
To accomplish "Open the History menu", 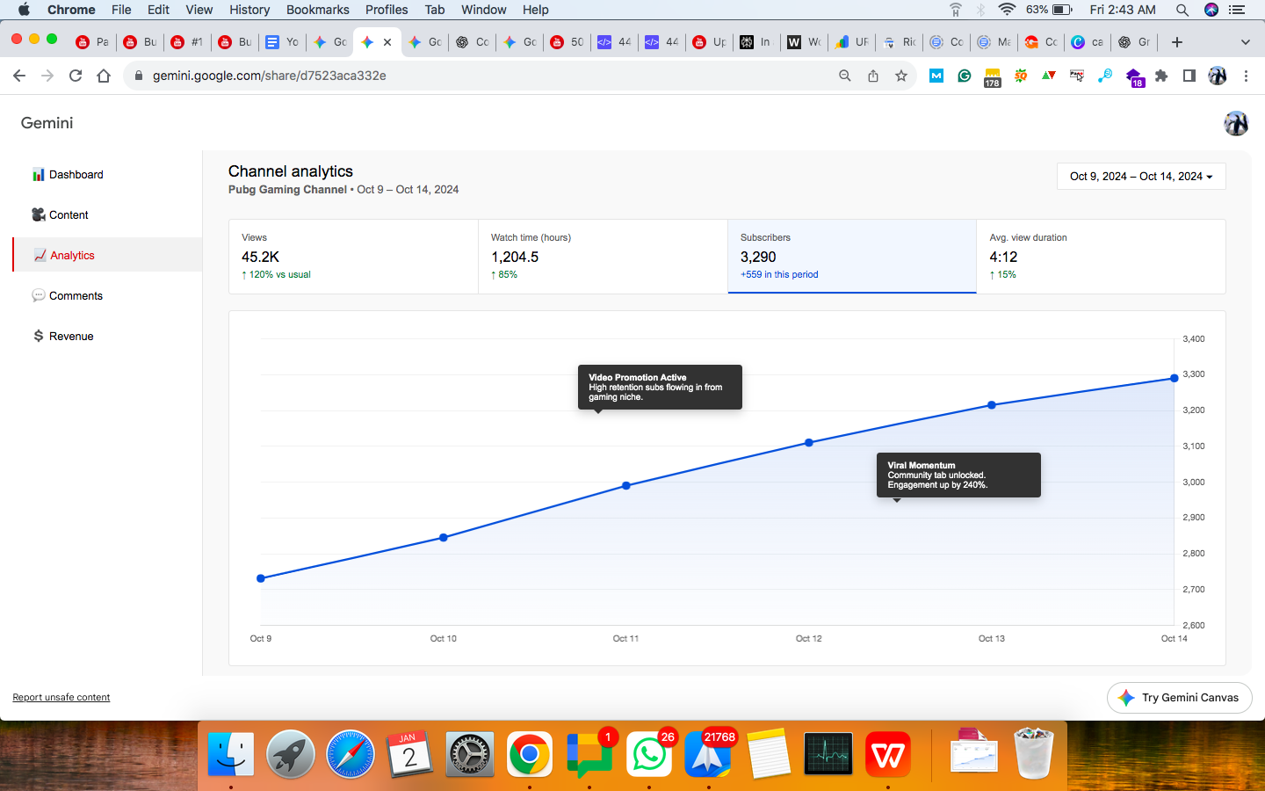I will coord(249,10).
